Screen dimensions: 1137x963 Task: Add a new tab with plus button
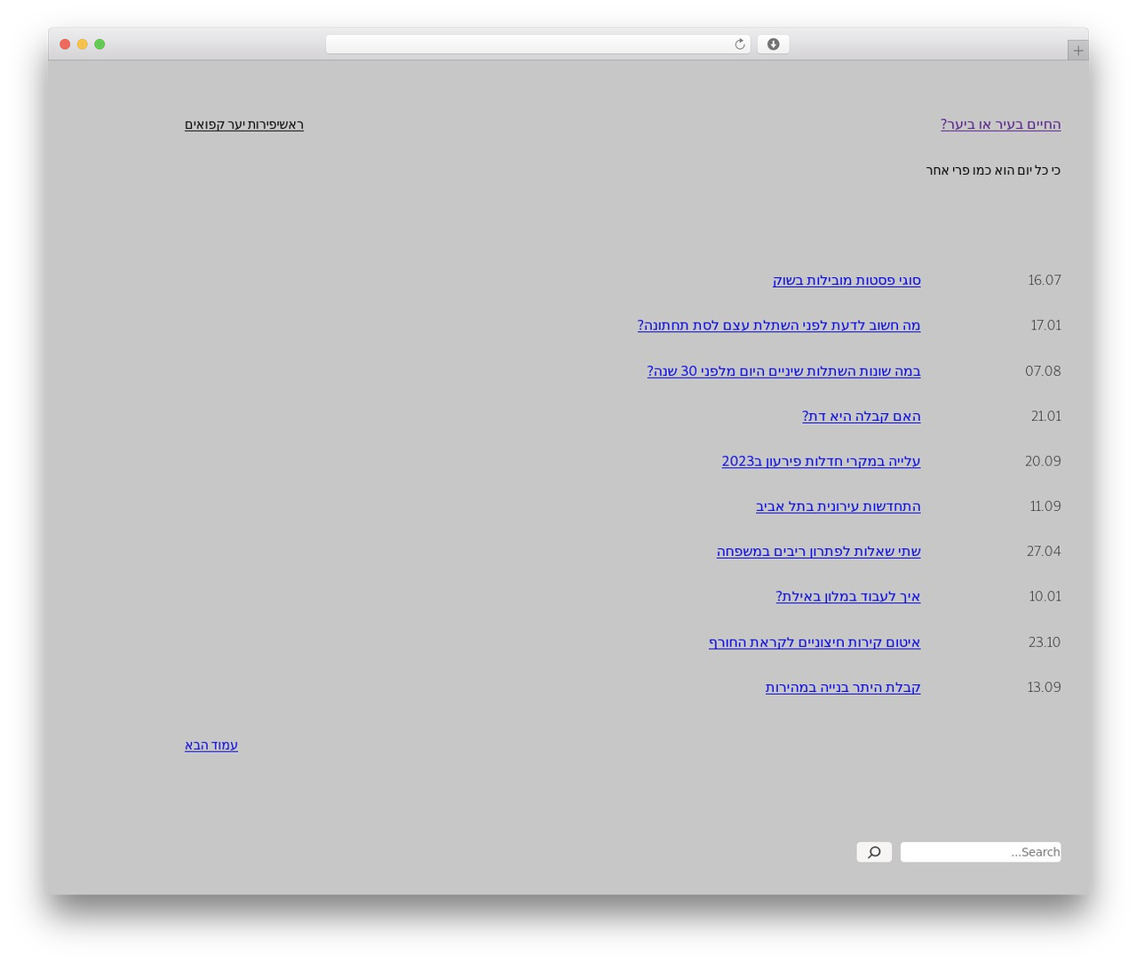click(x=1077, y=51)
